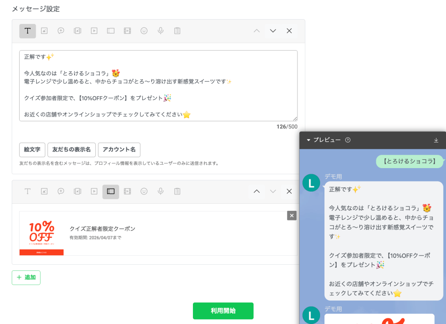Select the voice message microphone icon
The height and width of the screenshot is (324, 446).
click(x=160, y=31)
